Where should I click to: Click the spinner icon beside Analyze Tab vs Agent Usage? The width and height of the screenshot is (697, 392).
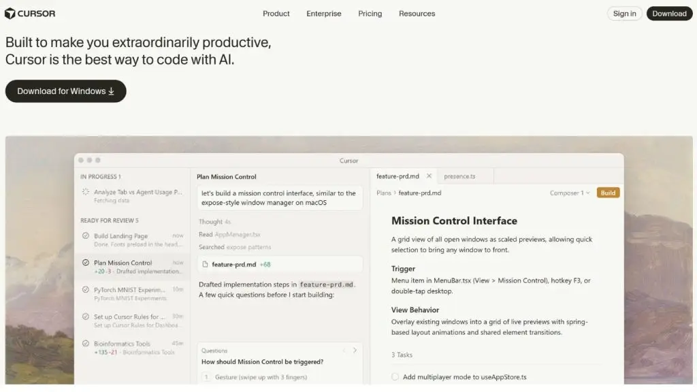pyautogui.click(x=85, y=192)
